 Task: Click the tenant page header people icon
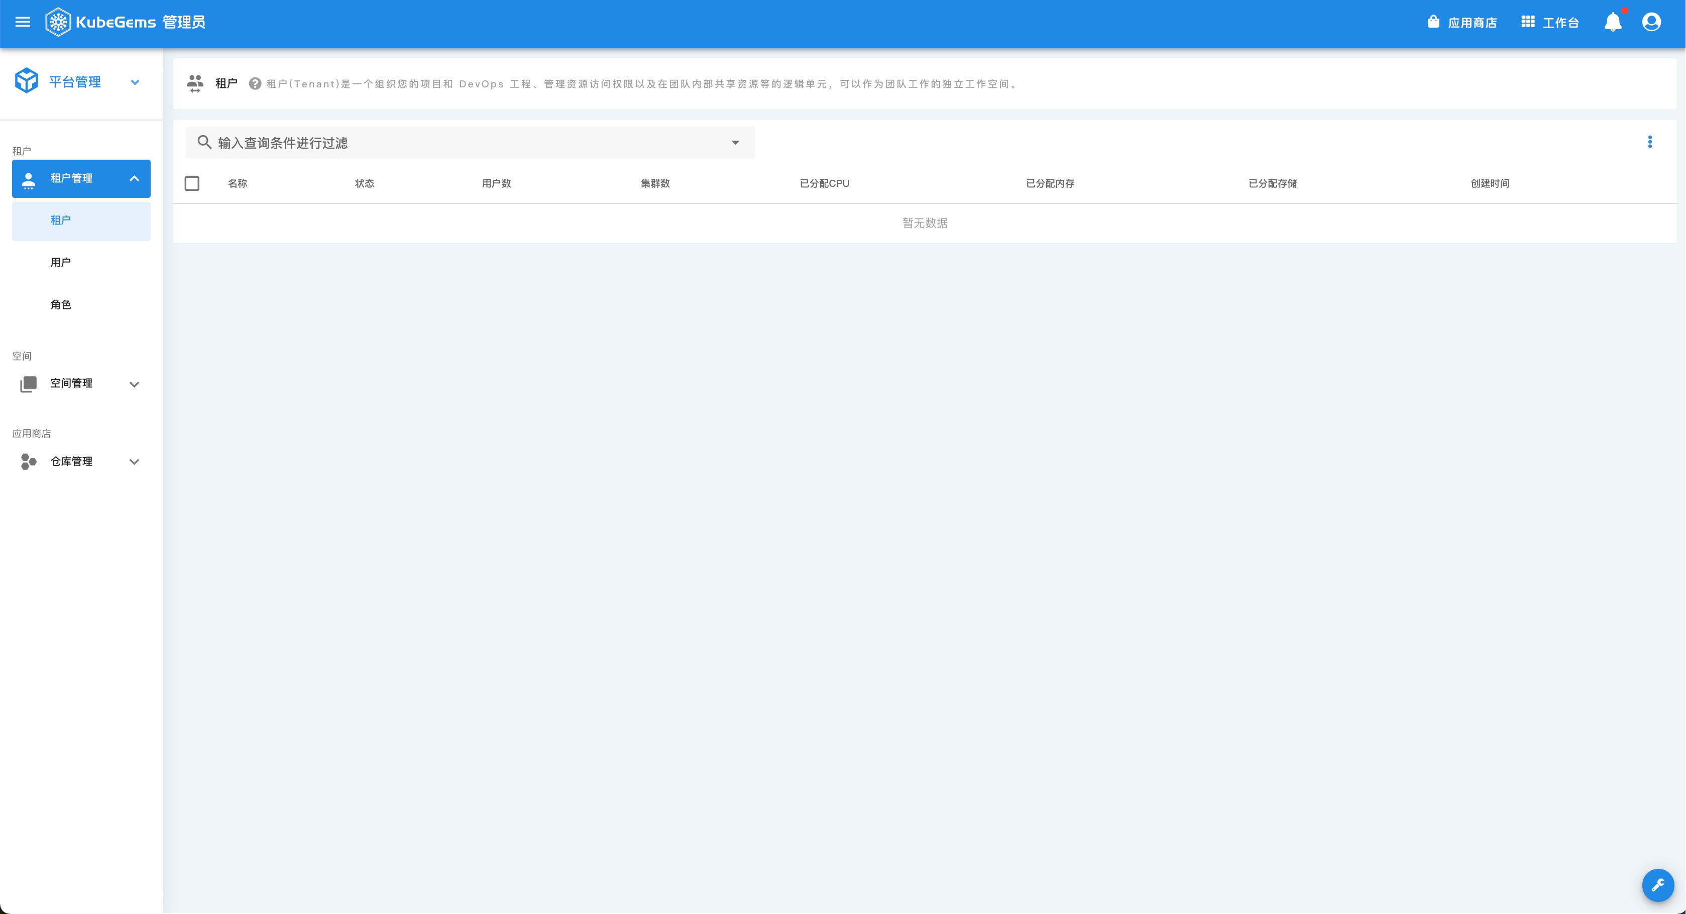[x=195, y=84]
